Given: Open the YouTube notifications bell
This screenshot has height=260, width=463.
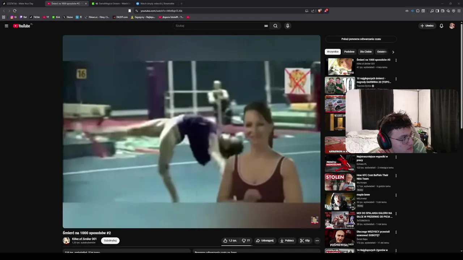Looking at the screenshot, I should coord(441,26).
